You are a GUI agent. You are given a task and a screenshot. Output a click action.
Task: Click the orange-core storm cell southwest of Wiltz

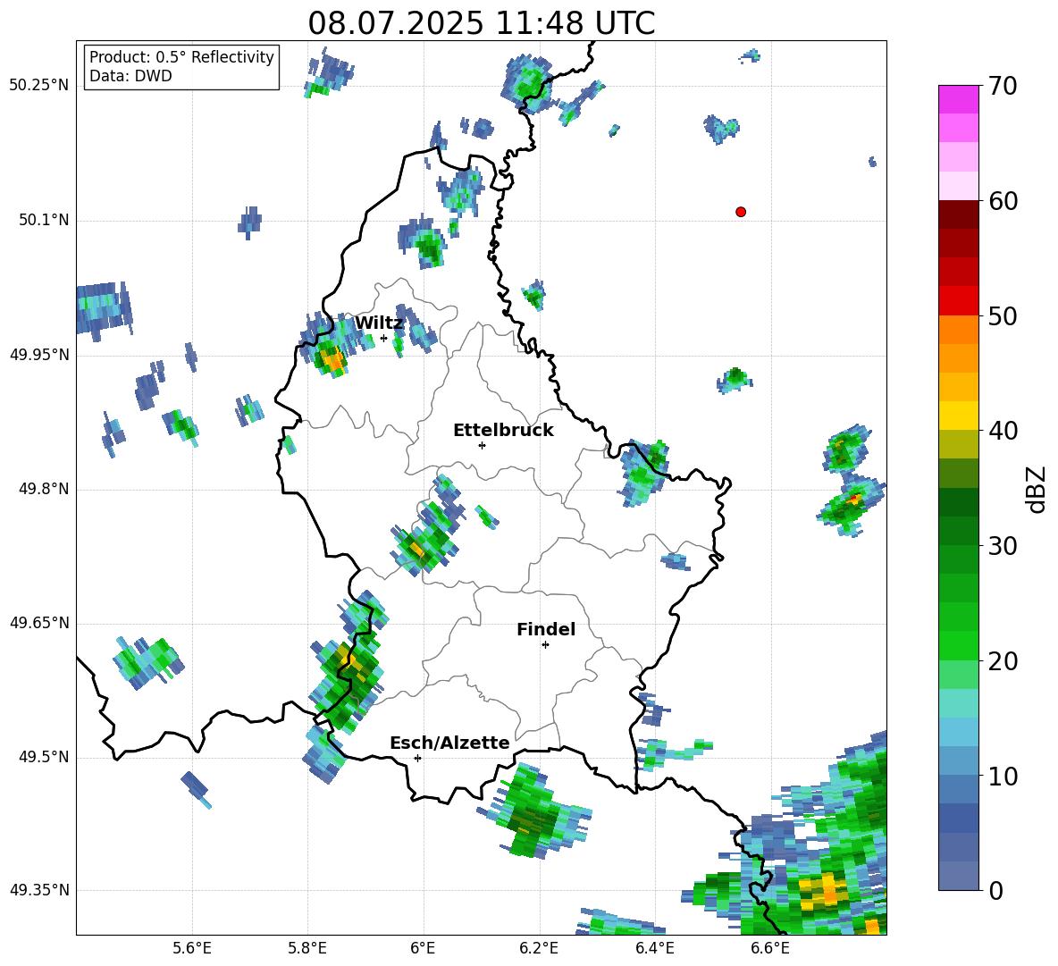point(332,358)
